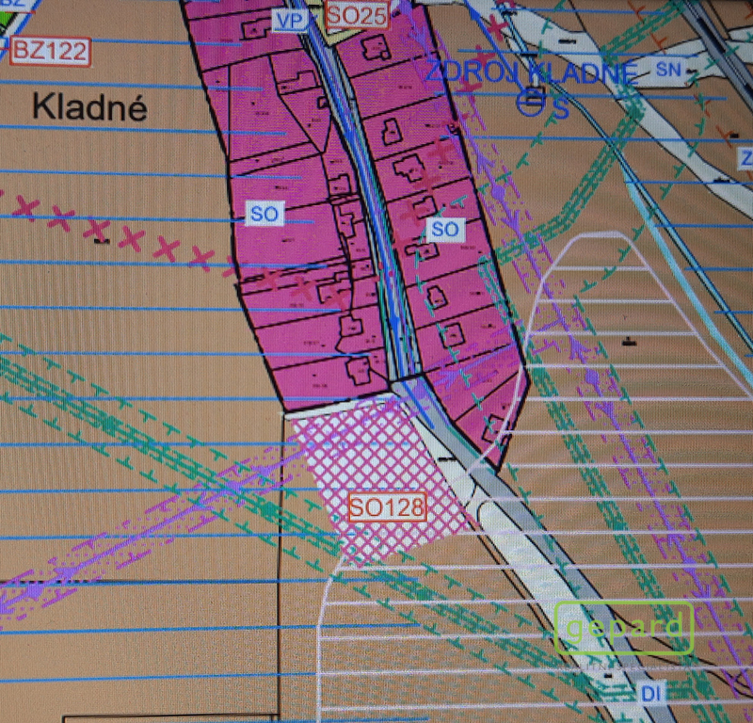The height and width of the screenshot is (723, 753).
Task: Click the Kladné place name
Action: tap(89, 107)
